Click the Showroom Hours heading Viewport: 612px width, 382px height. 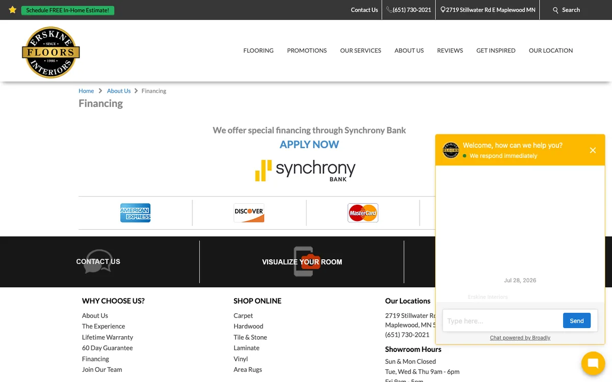click(413, 349)
